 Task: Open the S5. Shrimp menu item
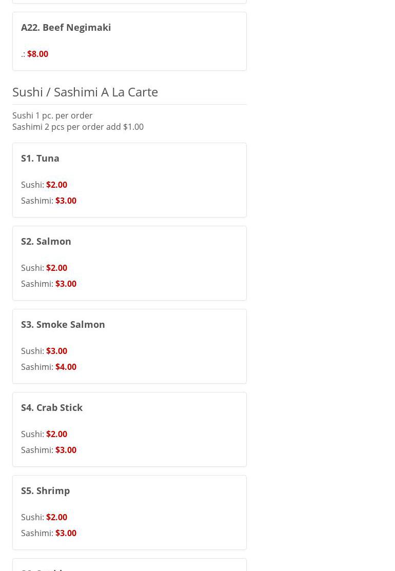pos(45,490)
